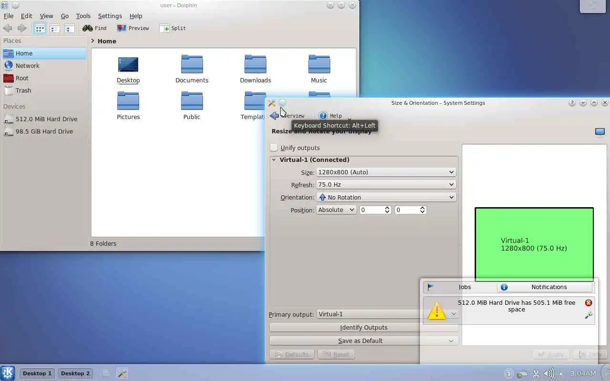The height and width of the screenshot is (381, 610).
Task: Click the System Settings taskbar entry
Action: [x=122, y=373]
